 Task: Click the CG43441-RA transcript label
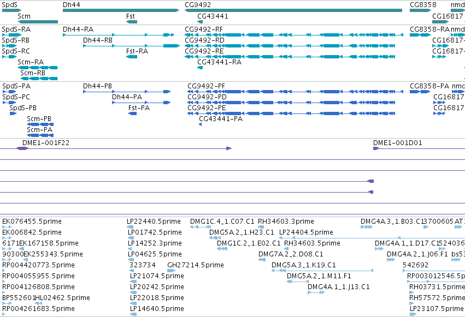click(x=220, y=62)
